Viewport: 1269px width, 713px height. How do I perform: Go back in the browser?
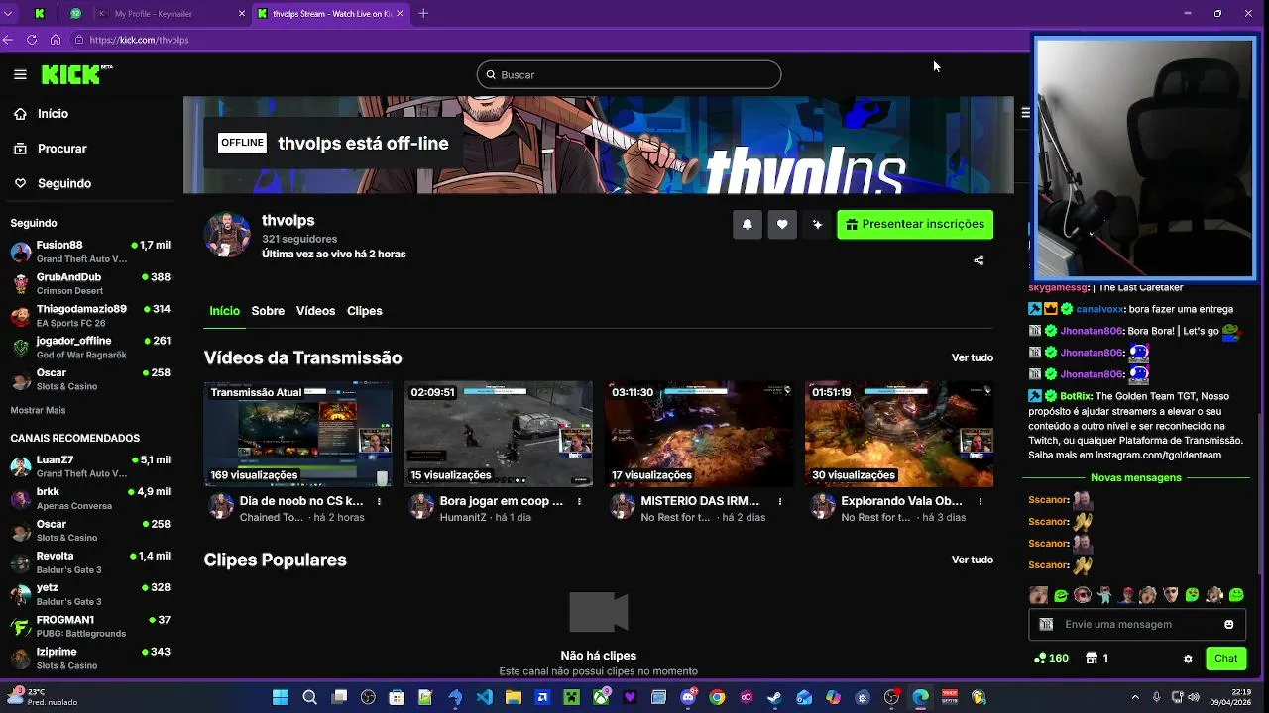point(8,40)
